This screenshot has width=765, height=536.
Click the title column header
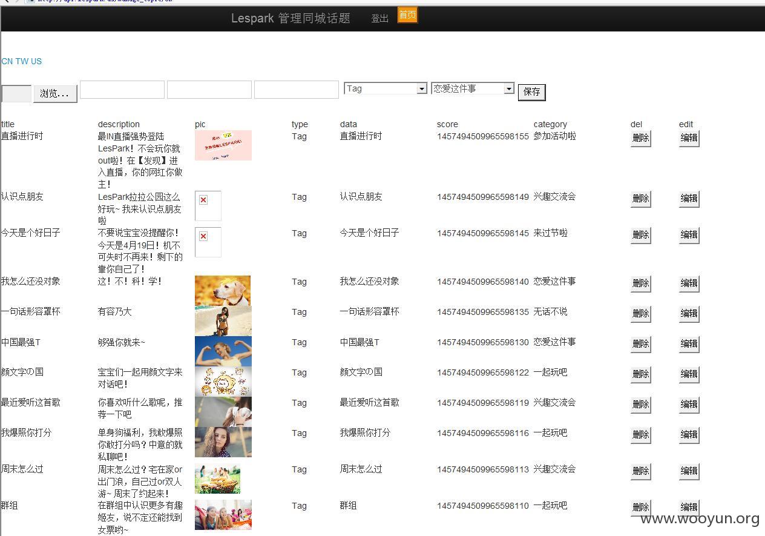tap(8, 124)
